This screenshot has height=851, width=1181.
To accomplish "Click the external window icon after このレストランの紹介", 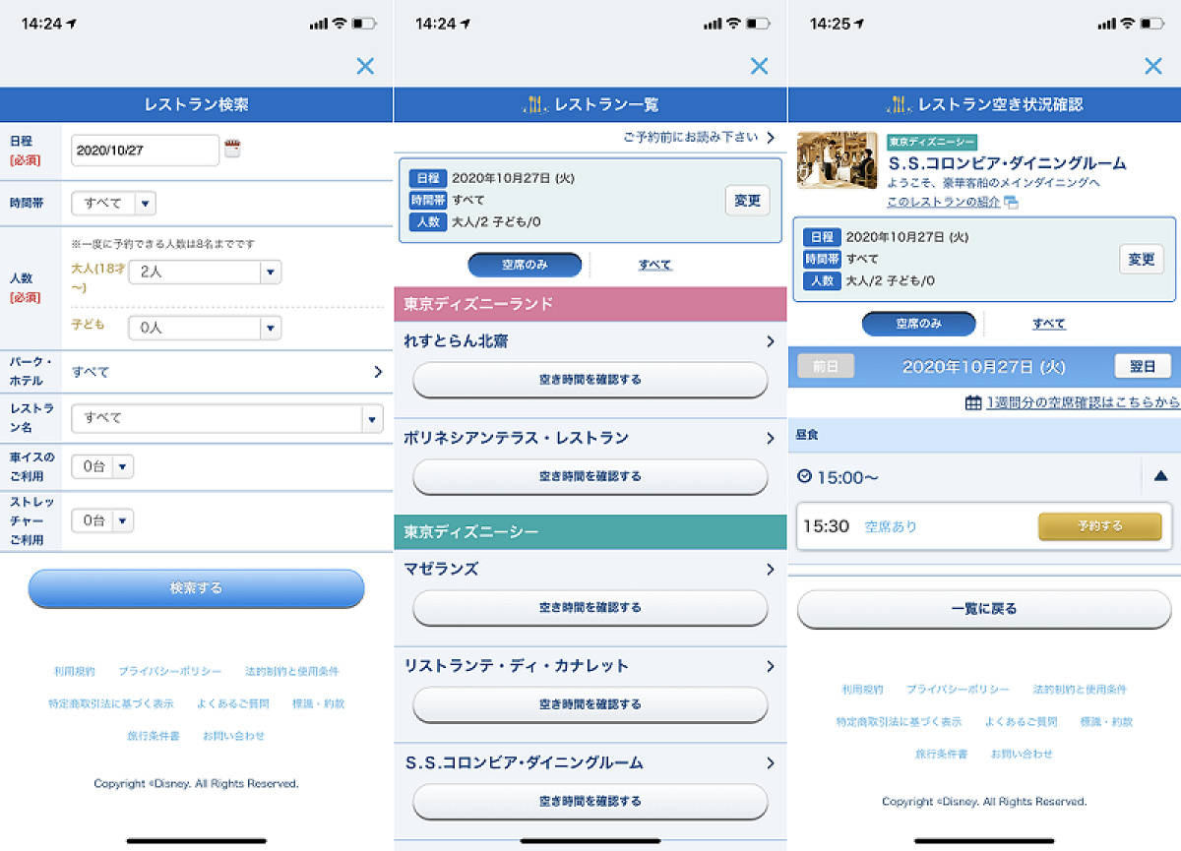I will [x=1011, y=202].
